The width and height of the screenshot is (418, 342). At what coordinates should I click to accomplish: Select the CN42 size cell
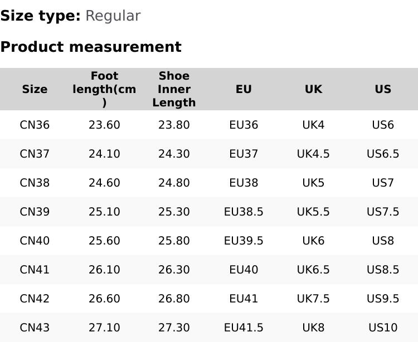tap(35, 299)
